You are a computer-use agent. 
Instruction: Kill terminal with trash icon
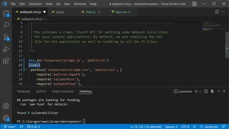coord(212,91)
